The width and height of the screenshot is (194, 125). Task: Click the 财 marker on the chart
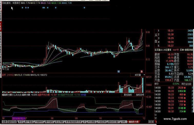pos(119,71)
